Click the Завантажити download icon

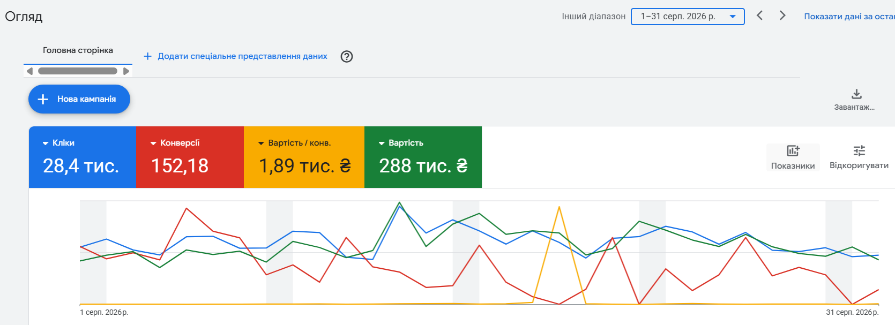(856, 94)
